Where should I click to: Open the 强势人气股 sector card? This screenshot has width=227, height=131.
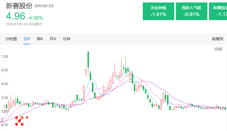pyautogui.click(x=192, y=11)
